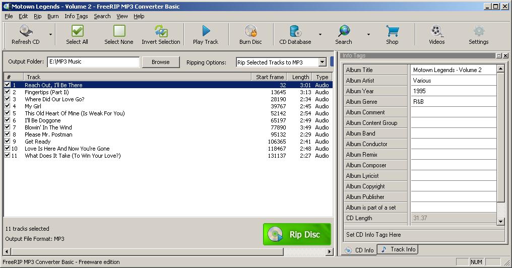Open the Rip menu
Screen dimensions: 512x268
[x=38, y=16]
